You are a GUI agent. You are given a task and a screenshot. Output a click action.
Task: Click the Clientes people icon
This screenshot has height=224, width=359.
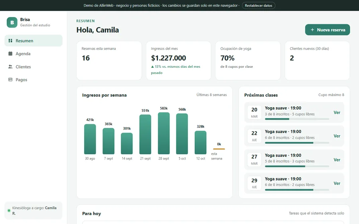click(x=10, y=67)
